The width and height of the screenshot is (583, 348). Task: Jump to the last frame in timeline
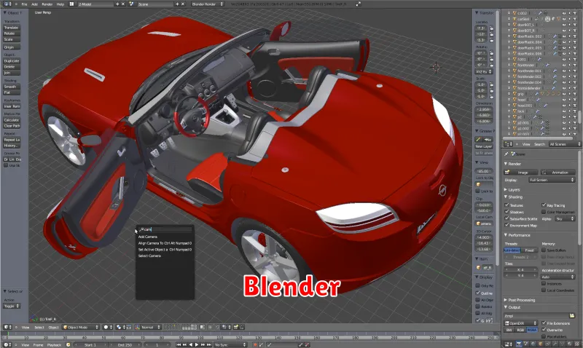click(209, 344)
